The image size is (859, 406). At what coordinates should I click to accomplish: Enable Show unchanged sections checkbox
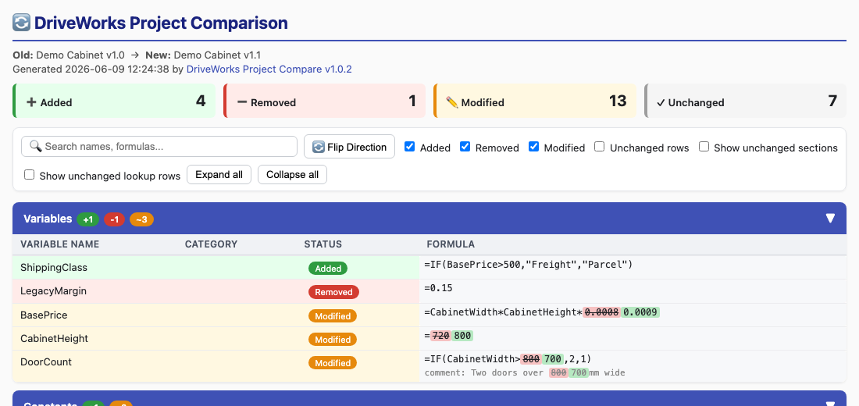coord(704,146)
